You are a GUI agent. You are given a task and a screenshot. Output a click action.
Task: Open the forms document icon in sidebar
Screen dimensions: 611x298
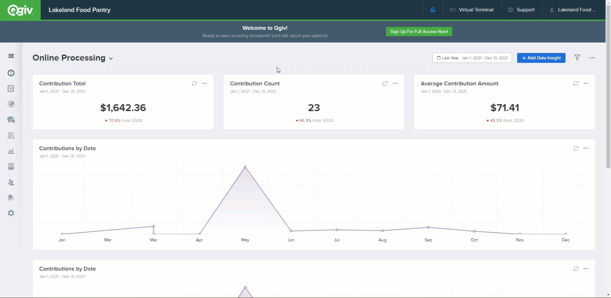11,89
